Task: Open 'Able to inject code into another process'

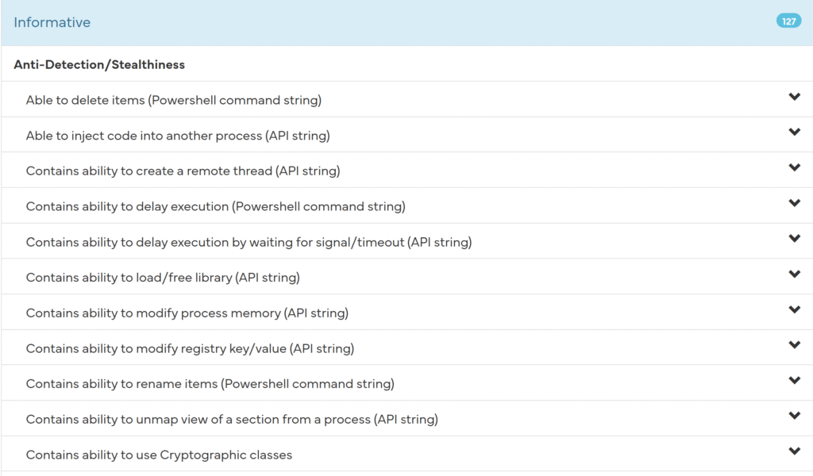Action: click(178, 136)
